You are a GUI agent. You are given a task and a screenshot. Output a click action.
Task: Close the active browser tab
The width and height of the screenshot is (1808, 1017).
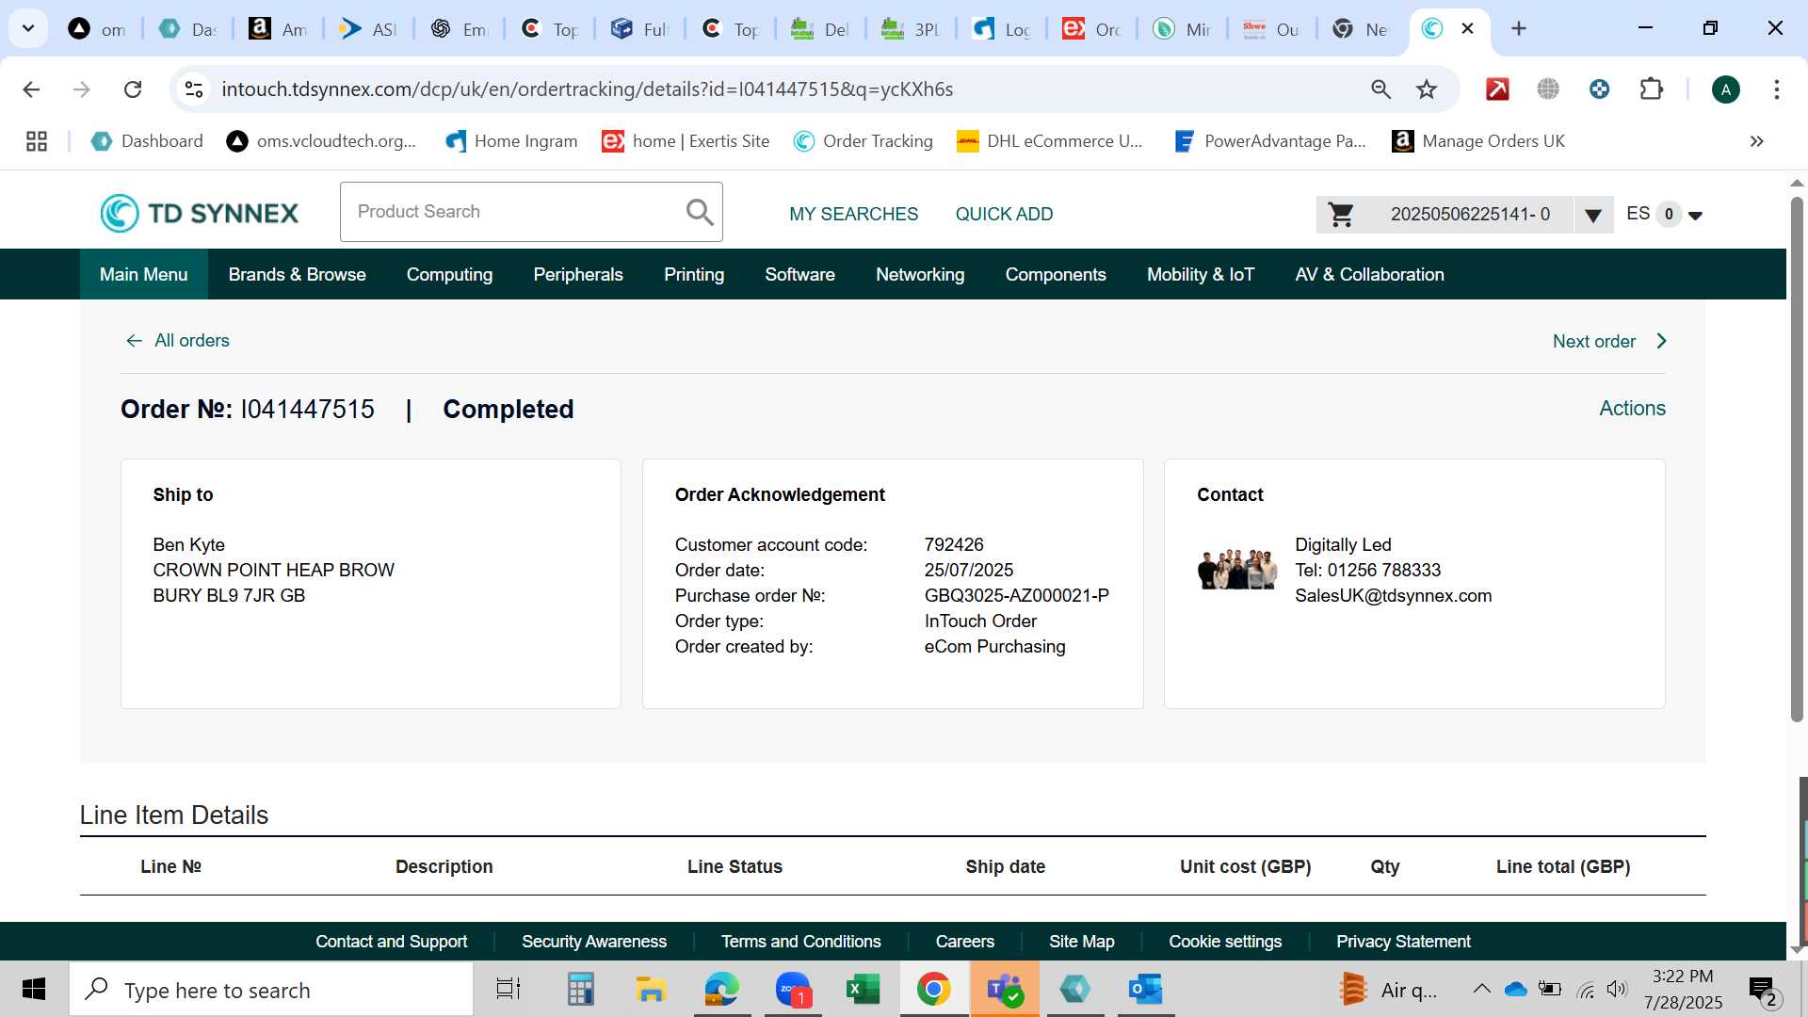click(1467, 28)
